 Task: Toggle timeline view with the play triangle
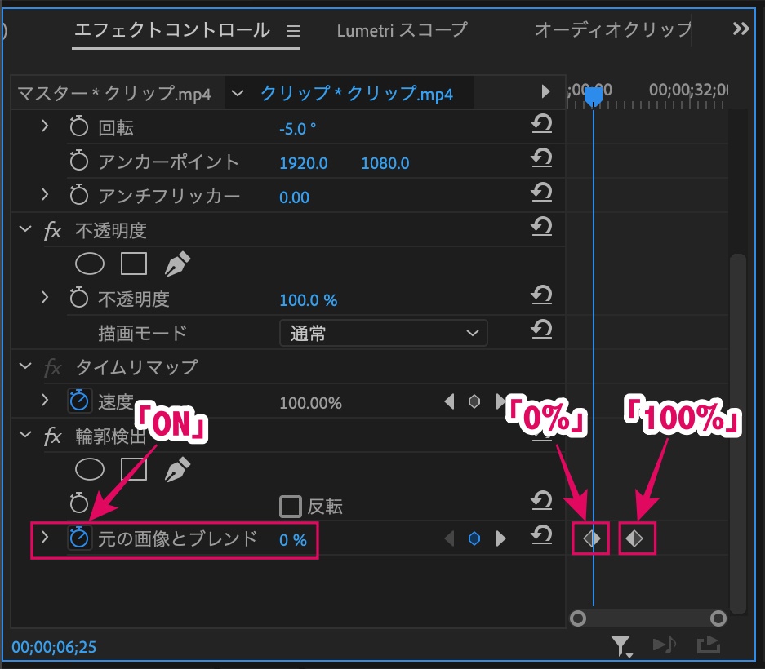click(546, 91)
